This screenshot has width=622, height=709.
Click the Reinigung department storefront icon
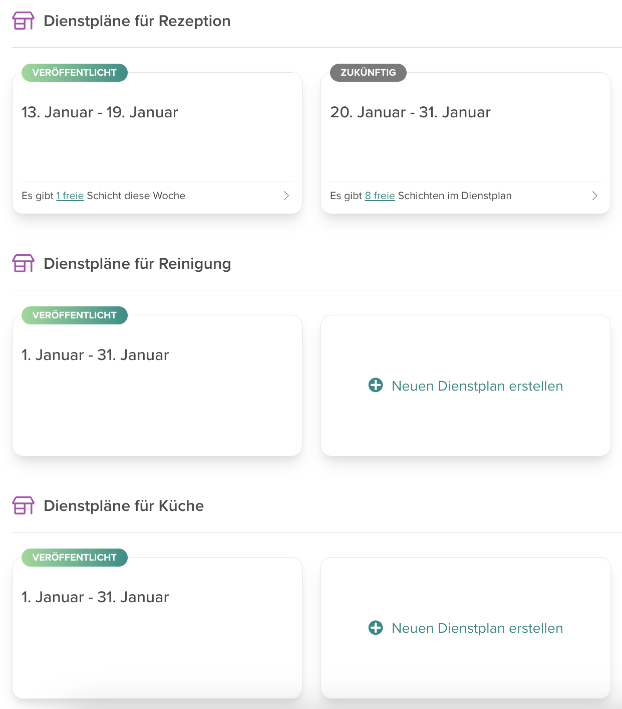pos(23,263)
